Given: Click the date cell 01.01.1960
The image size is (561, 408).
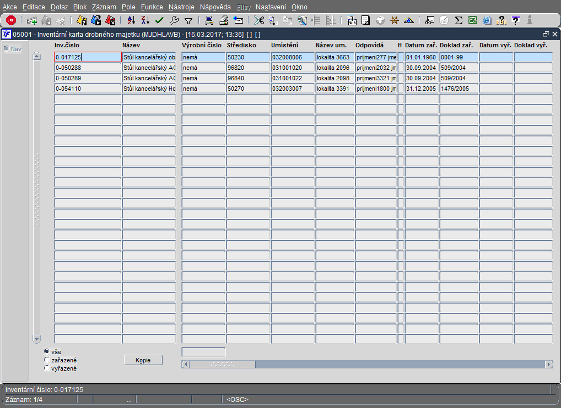Looking at the screenshot, I should (x=422, y=57).
